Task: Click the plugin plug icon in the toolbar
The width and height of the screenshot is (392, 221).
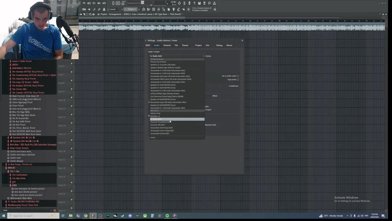Action: tap(173, 10)
